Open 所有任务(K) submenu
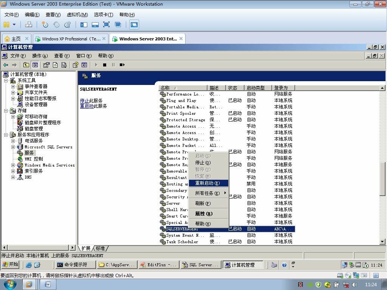The width and height of the screenshot is (387, 290). click(208, 193)
